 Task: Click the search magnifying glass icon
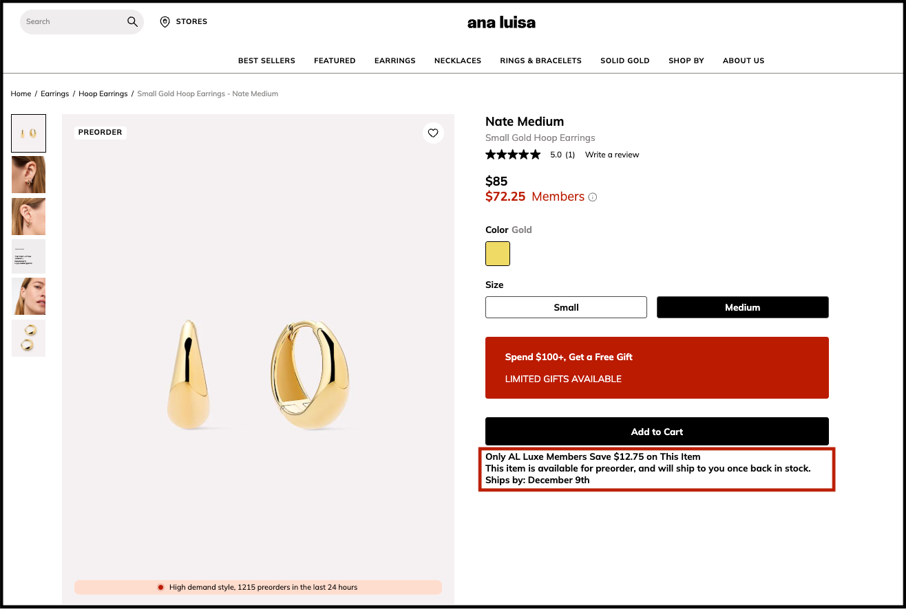point(132,22)
